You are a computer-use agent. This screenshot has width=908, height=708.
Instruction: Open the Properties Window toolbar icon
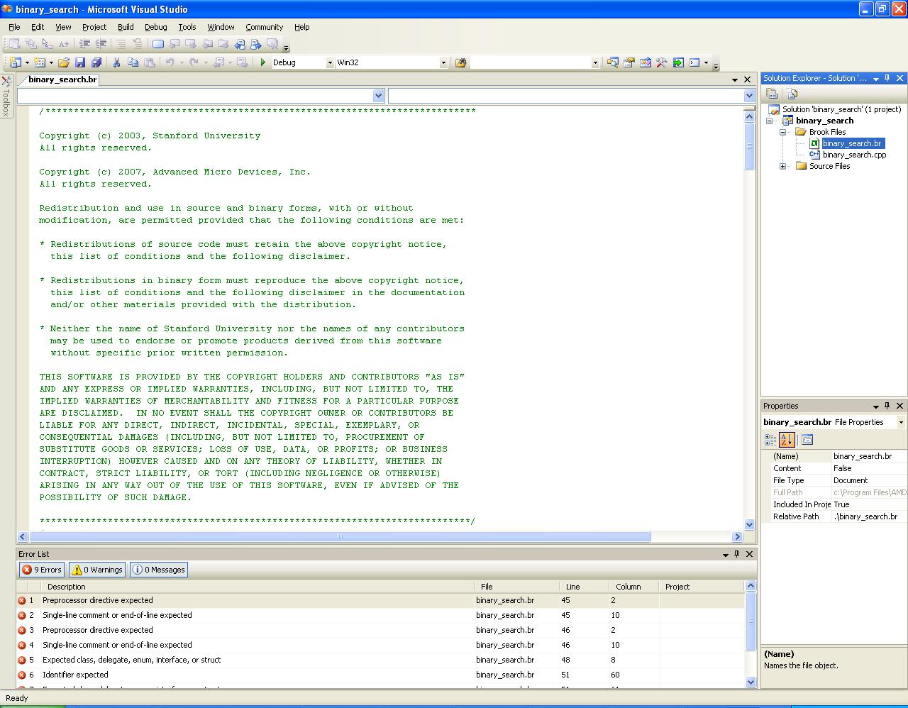629,62
